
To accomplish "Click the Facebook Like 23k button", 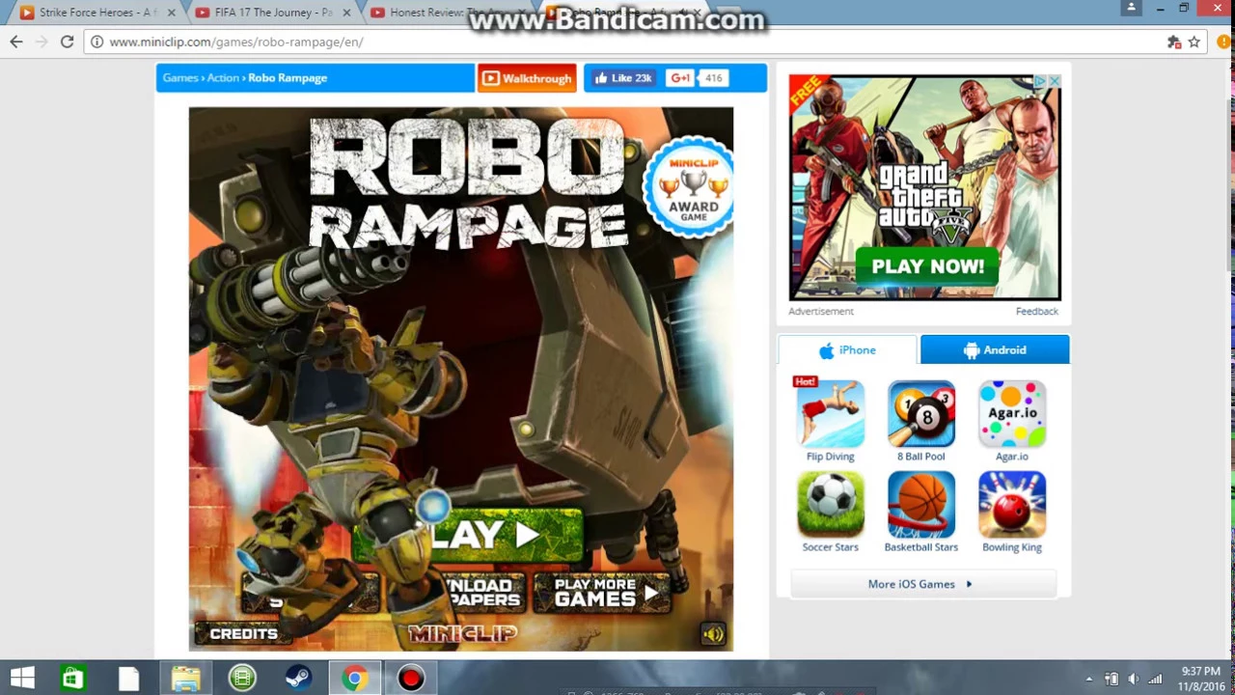I will 623,78.
